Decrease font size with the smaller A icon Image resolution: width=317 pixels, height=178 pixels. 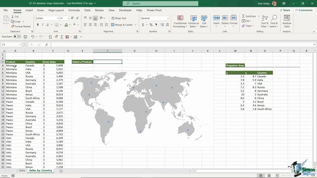[77, 18]
